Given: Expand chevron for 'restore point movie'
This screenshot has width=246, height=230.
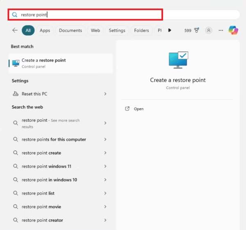Looking at the screenshot, I should [105, 207].
